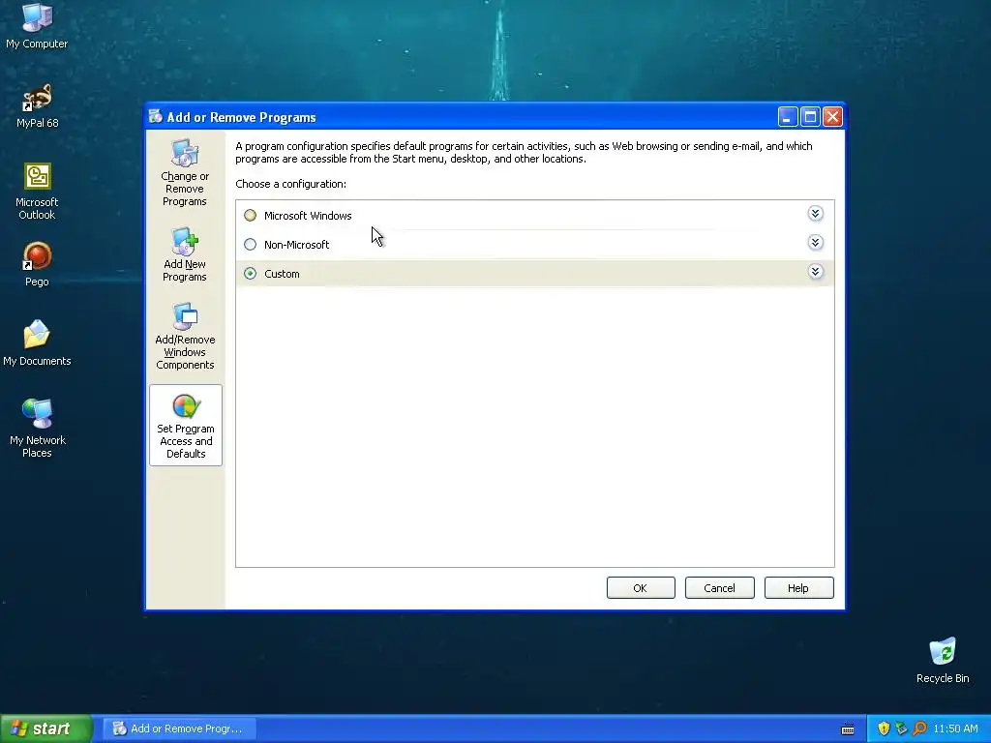This screenshot has height=743, width=991.
Task: Click the OK button
Action: point(641,588)
